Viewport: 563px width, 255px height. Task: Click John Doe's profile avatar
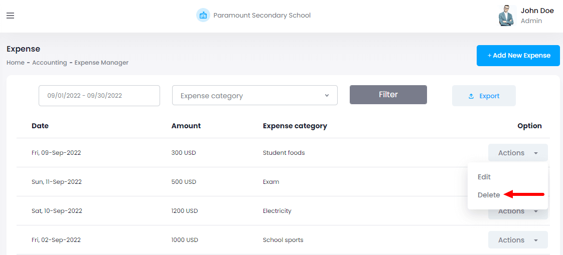coord(507,16)
